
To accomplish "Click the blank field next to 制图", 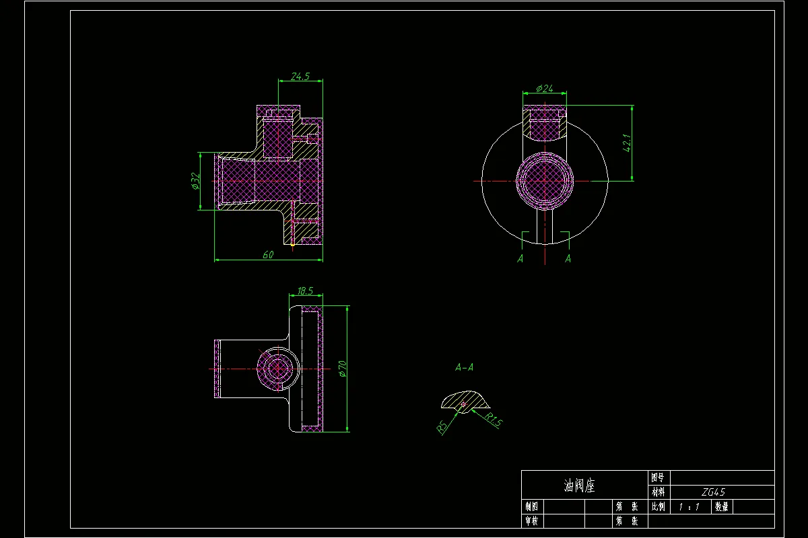I will (x=564, y=506).
